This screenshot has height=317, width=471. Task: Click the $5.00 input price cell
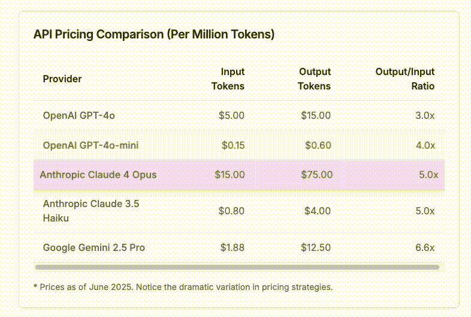[x=231, y=115]
